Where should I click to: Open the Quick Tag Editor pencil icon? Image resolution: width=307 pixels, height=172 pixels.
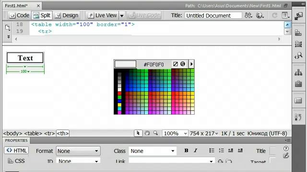pos(286,156)
